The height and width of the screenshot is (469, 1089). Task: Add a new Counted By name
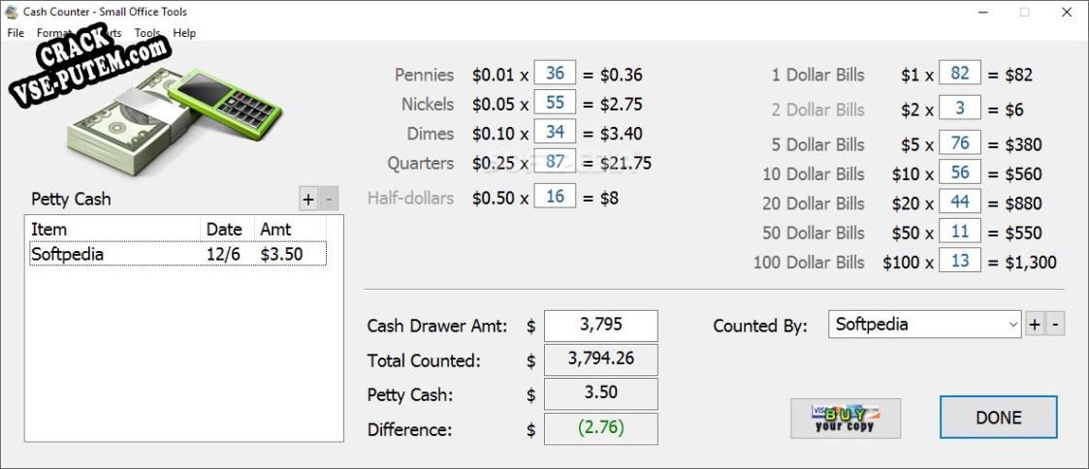pyautogui.click(x=1034, y=324)
